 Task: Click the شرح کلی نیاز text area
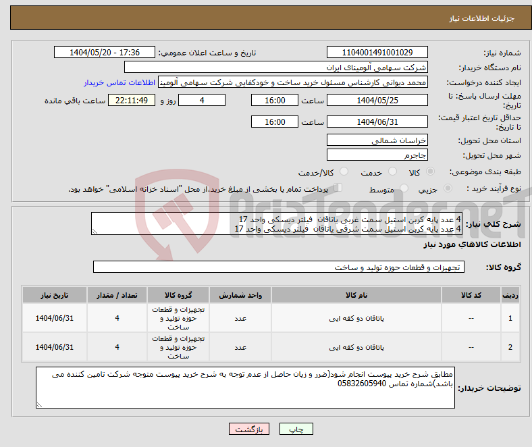pyautogui.click(x=277, y=224)
